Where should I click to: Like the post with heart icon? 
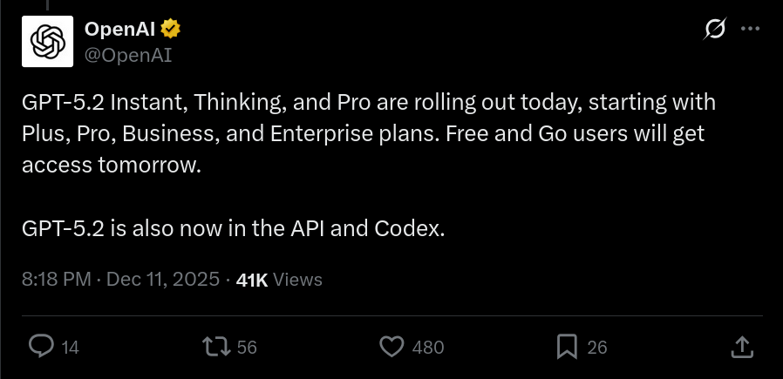click(393, 347)
